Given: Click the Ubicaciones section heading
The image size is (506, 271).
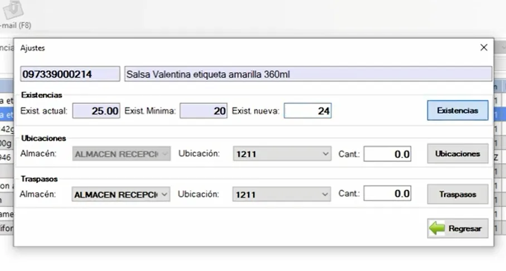Looking at the screenshot, I should tap(43, 138).
